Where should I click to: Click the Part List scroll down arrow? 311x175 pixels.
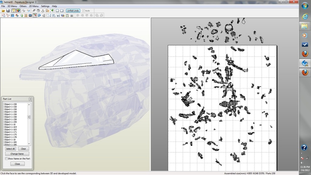tap(29, 144)
